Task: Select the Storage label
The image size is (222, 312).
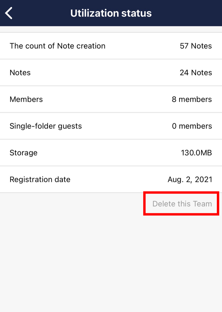Action: point(24,153)
